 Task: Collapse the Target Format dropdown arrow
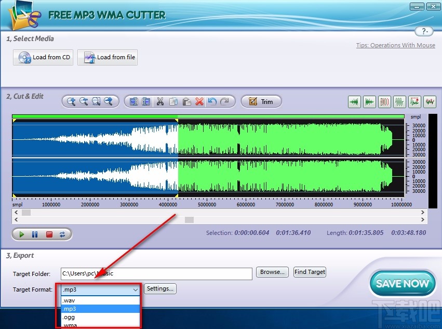point(136,290)
